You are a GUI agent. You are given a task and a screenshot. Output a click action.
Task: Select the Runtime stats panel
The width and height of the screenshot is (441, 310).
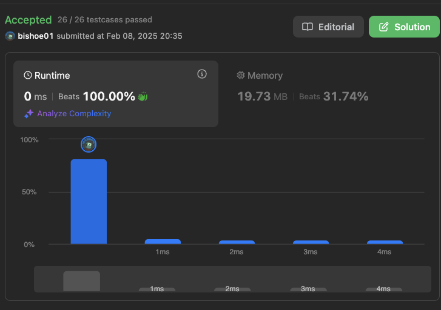point(116,94)
